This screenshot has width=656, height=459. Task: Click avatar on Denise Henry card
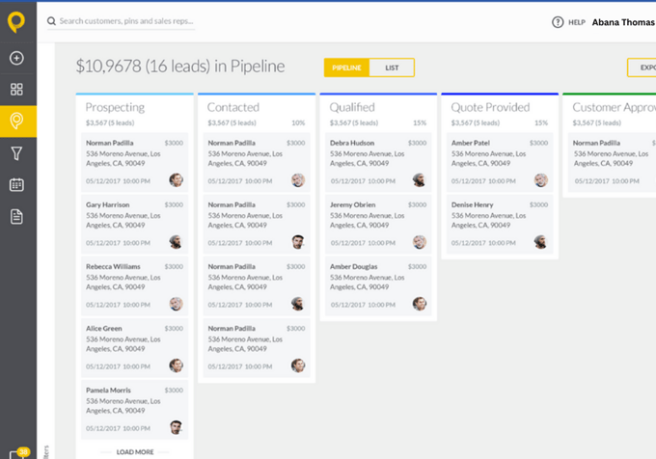pyautogui.click(x=540, y=242)
